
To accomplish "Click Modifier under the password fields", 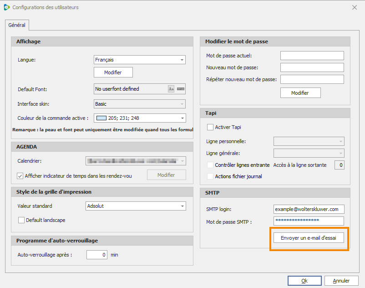I will click(x=300, y=93).
